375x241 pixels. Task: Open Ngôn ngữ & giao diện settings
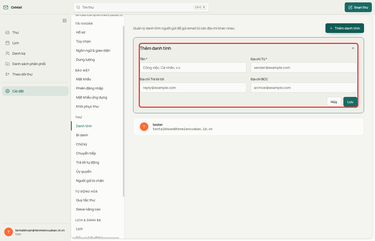(x=97, y=50)
